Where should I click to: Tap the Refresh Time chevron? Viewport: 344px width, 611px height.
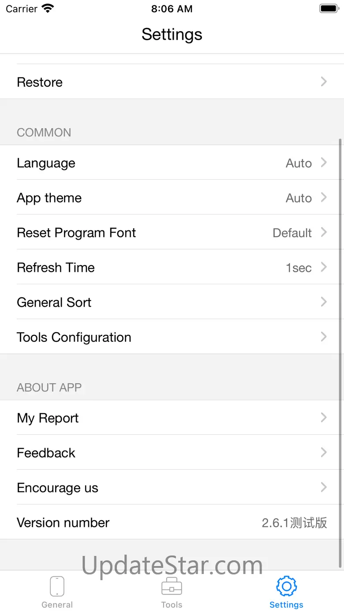(324, 267)
